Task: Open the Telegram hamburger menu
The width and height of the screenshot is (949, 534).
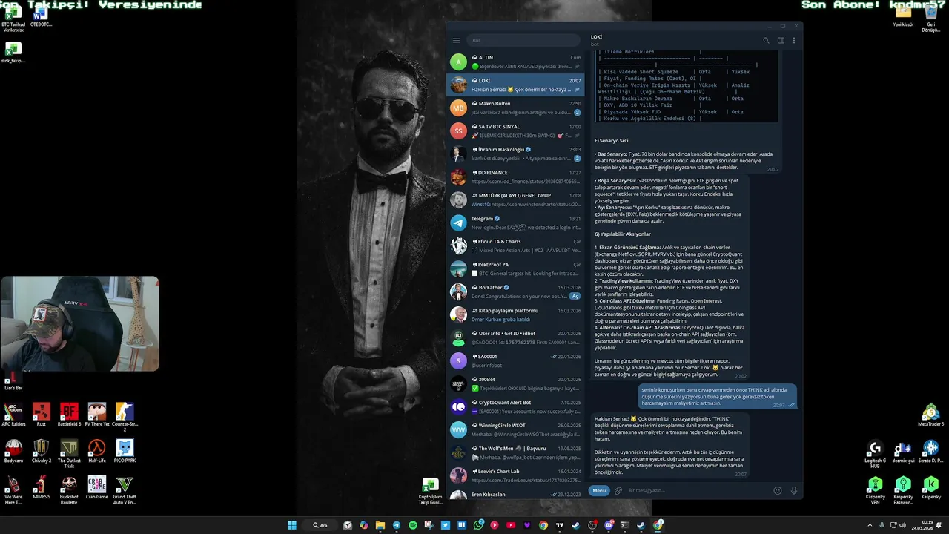Action: click(457, 40)
